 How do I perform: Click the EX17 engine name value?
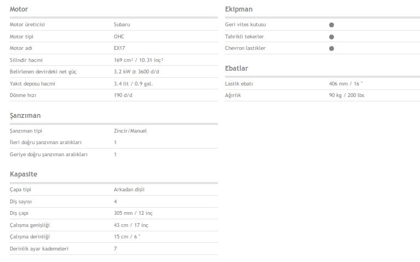point(119,48)
